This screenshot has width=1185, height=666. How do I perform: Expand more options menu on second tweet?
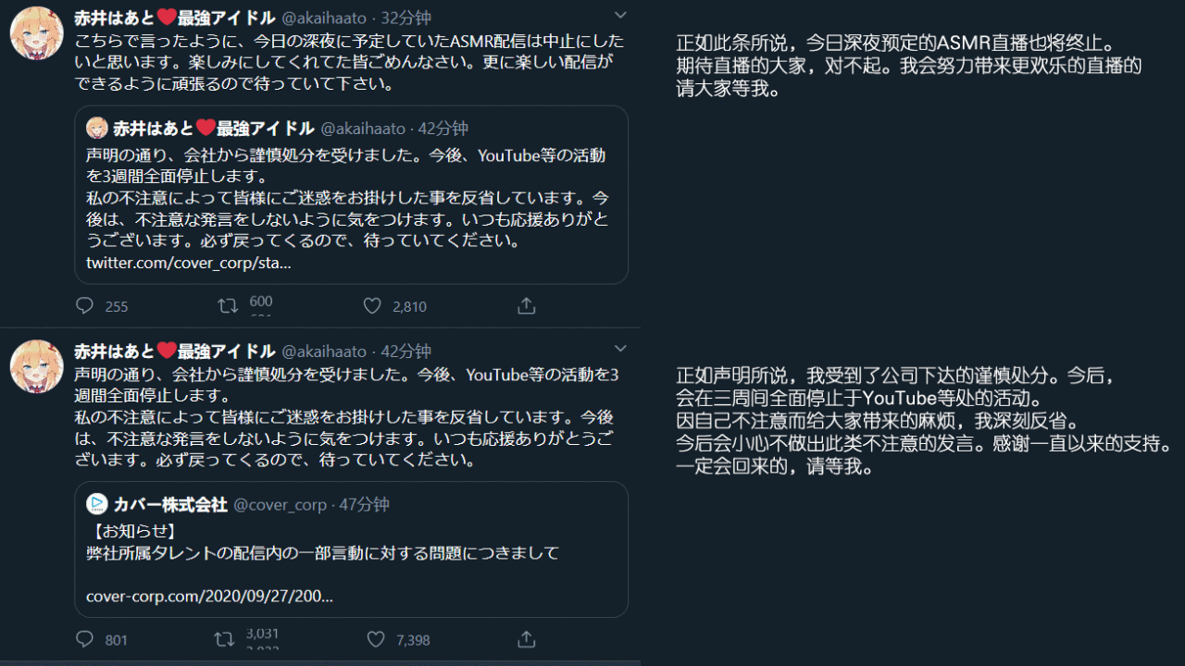click(x=620, y=349)
